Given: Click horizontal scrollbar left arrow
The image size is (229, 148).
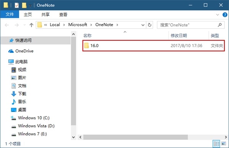Looking at the screenshot, I should tap(80, 137).
